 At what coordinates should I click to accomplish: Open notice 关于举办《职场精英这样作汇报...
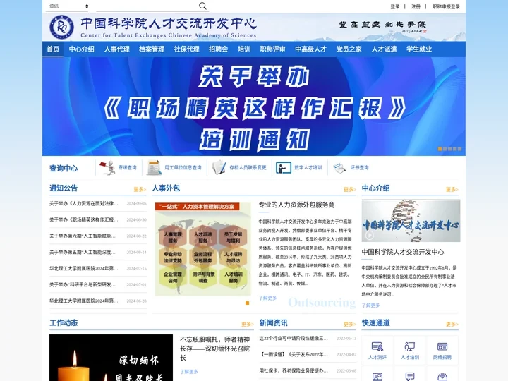83,219
